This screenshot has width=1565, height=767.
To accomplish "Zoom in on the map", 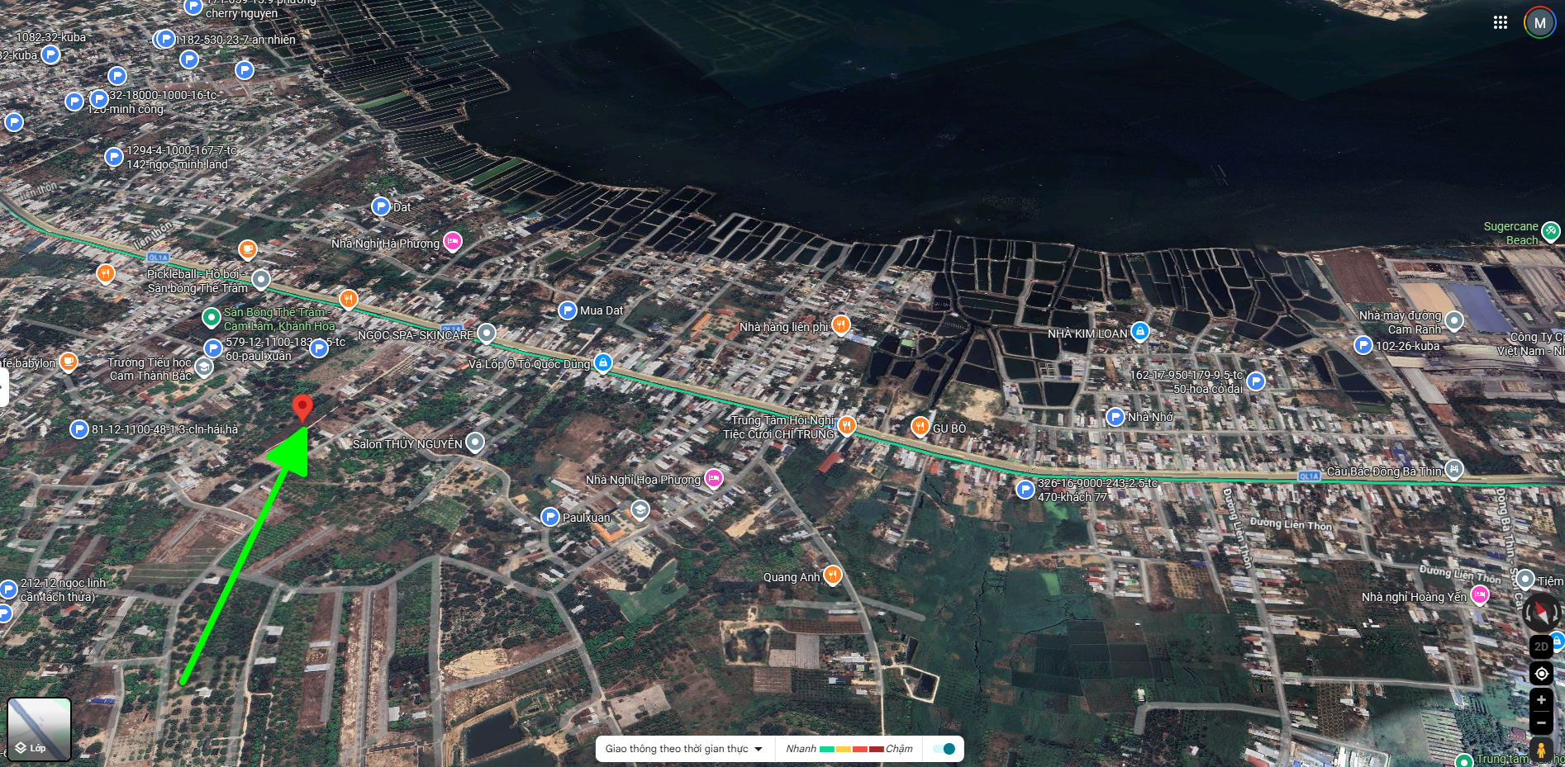I will coord(1541,700).
